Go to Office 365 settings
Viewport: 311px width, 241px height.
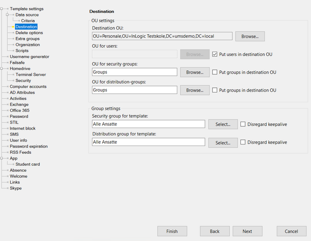[19, 110]
